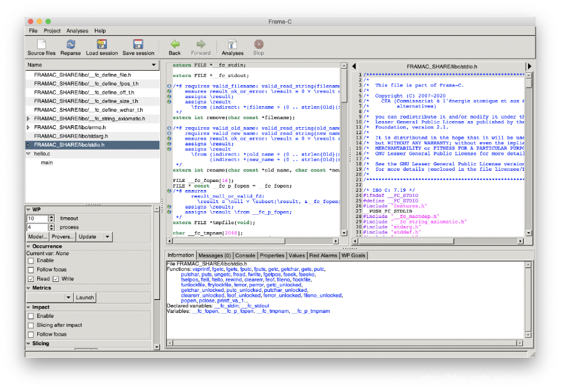Collapse the hello.c tree node
Screen dimensions: 561x390
click(29, 153)
